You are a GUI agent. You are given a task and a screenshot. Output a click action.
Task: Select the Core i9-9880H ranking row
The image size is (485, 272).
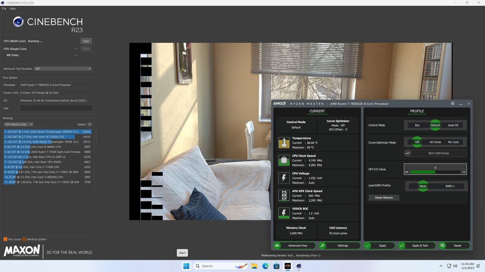pos(47,147)
